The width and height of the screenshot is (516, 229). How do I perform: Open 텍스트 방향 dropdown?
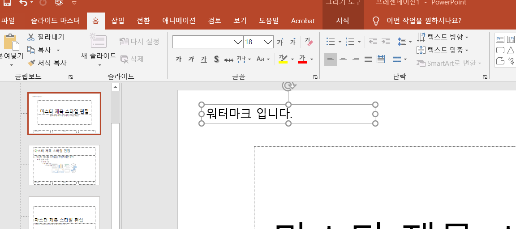coord(443,37)
